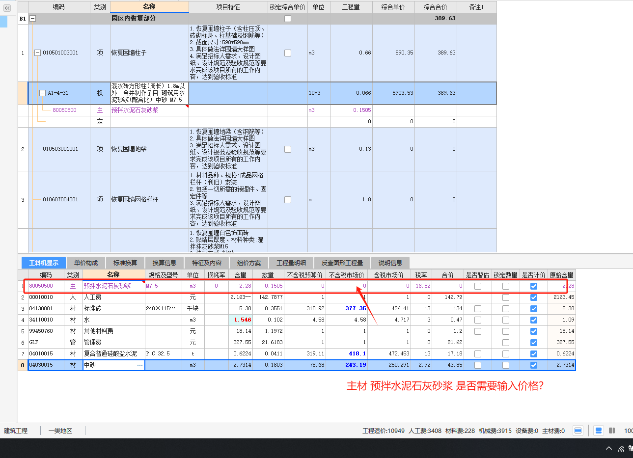Click the single-pane layout icon in status bar
Screen dimensions: 633x458
[578, 431]
